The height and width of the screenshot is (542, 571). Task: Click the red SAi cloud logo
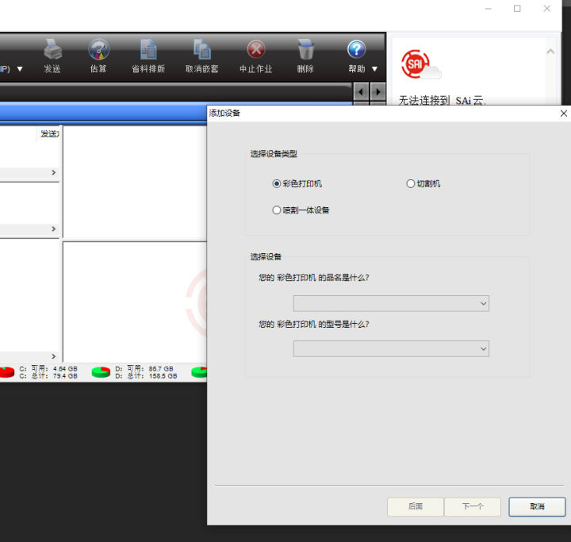coord(418,65)
